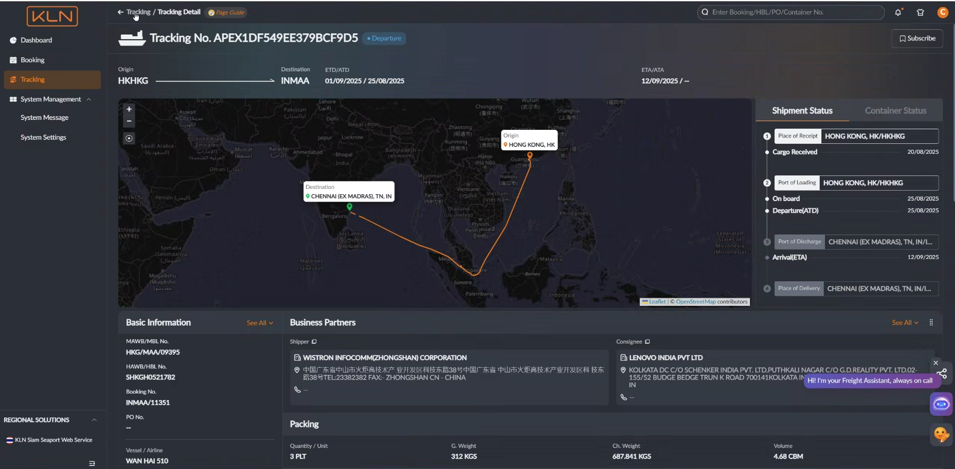Viewport: 955px width, 469px height.
Task: Close the Freight Assistant popup
Action: coord(936,363)
